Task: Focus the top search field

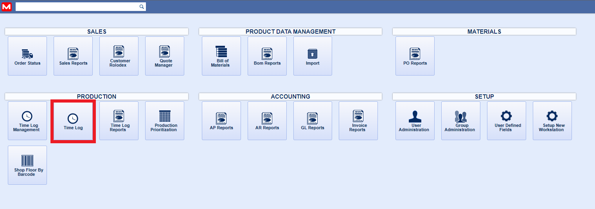Action: point(81,7)
